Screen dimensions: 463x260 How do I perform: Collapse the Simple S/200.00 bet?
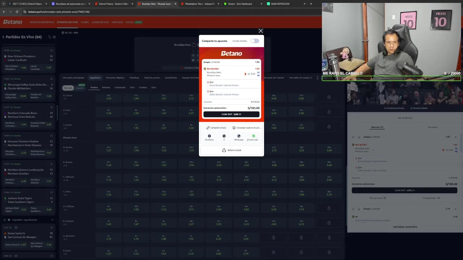455,209
